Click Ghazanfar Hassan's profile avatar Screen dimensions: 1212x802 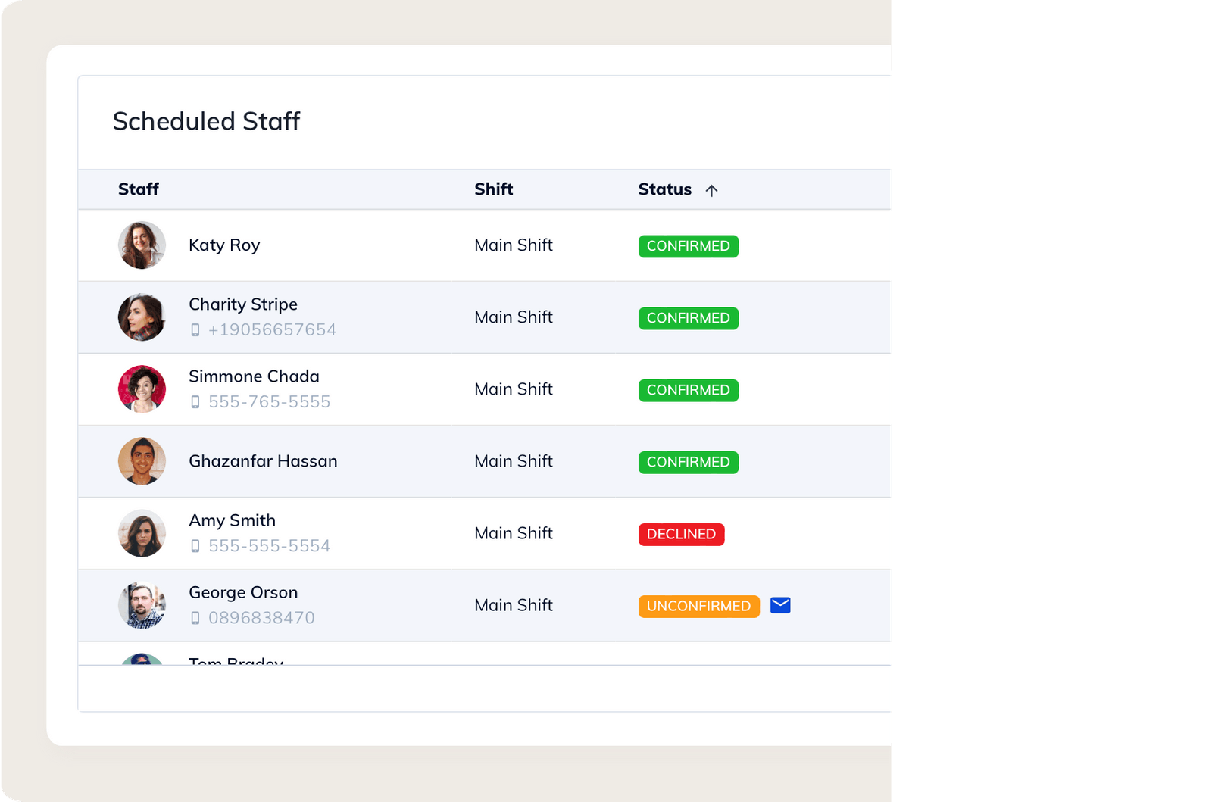pyautogui.click(x=141, y=461)
